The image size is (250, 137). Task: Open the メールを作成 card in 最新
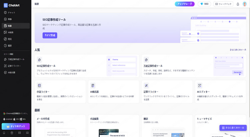(x=60, y=126)
